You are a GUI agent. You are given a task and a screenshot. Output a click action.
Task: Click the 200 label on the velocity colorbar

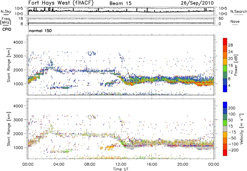[x=232, y=108]
